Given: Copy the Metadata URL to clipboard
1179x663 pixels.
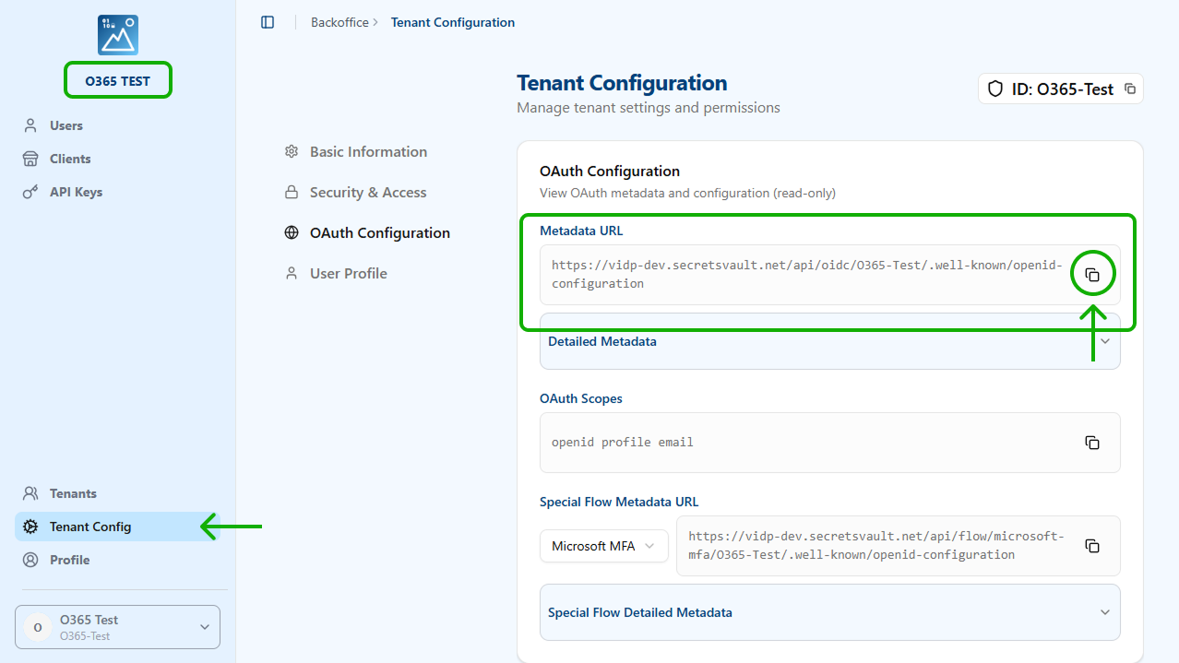Looking at the screenshot, I should [1092, 275].
